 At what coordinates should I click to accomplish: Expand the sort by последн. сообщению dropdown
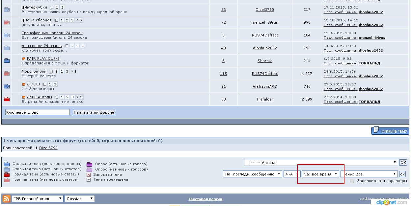tap(252, 174)
